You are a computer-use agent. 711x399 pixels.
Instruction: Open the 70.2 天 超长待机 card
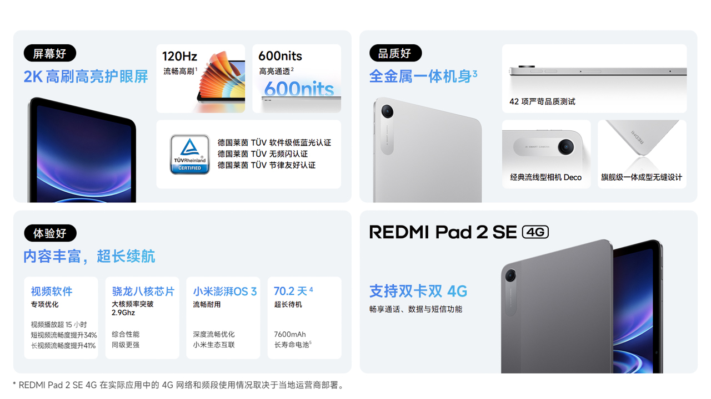pyautogui.click(x=304, y=318)
